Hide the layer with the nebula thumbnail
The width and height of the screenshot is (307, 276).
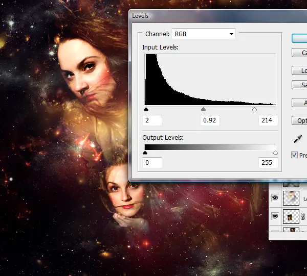(x=275, y=198)
